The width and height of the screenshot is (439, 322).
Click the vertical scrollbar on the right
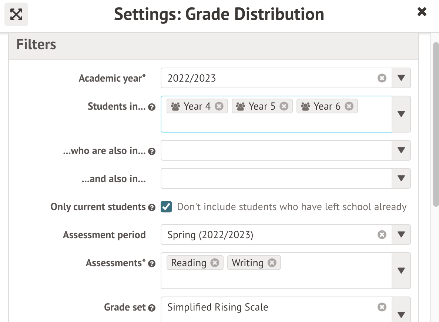[x=436, y=122]
